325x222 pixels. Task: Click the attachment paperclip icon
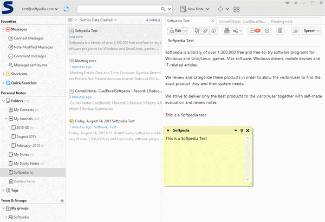tap(205, 31)
